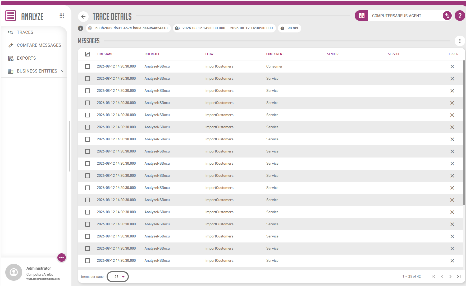Image resolution: width=466 pixels, height=286 pixels.
Task: Click the 1 – 25 of 42 label
Action: point(412,277)
